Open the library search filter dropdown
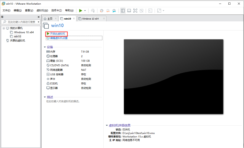Viewport: 244px width, 148px height. 38,22
